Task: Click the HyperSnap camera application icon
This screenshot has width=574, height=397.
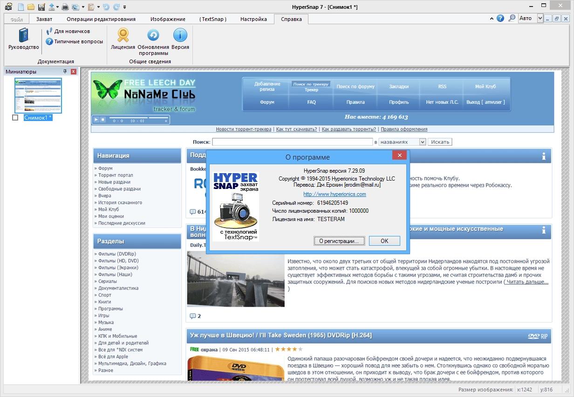Action: pos(8,7)
